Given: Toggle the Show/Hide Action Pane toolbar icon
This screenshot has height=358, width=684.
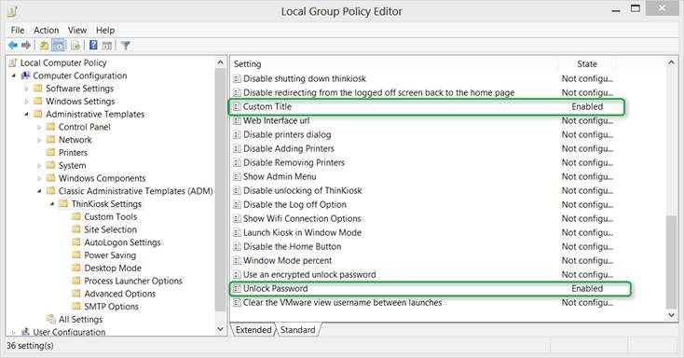Looking at the screenshot, I should pyautogui.click(x=107, y=45).
